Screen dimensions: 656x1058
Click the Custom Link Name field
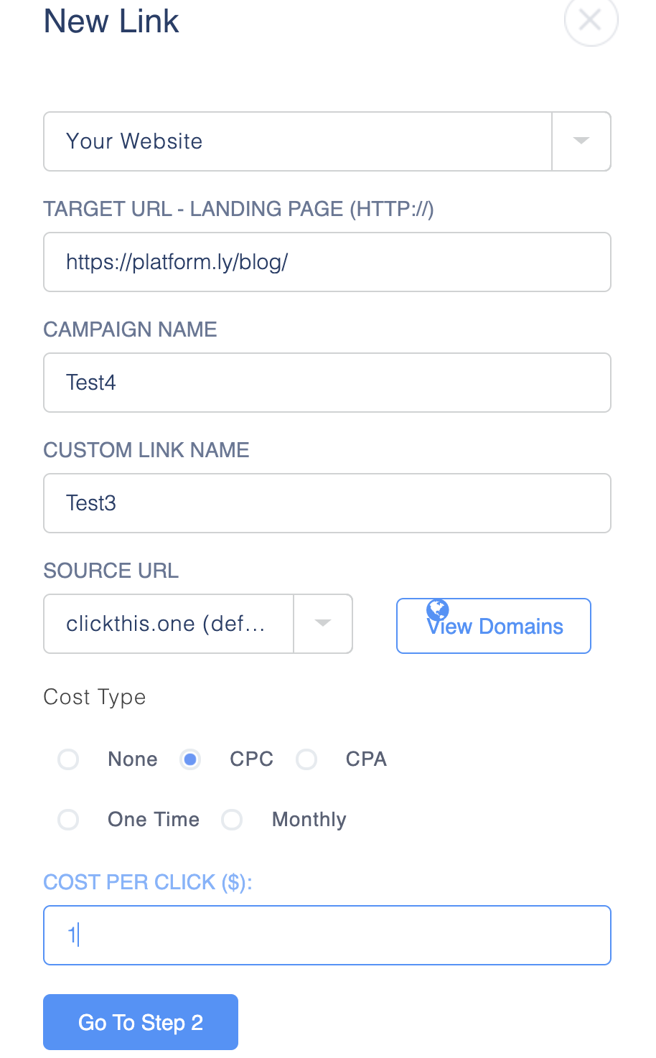coord(327,502)
